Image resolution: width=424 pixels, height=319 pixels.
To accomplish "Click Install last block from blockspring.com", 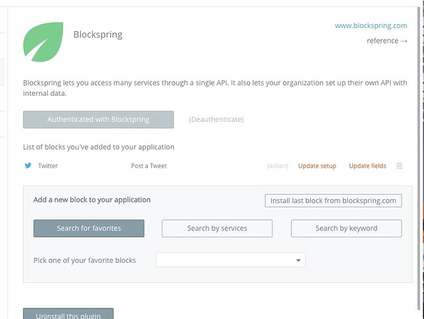I will tap(333, 200).
